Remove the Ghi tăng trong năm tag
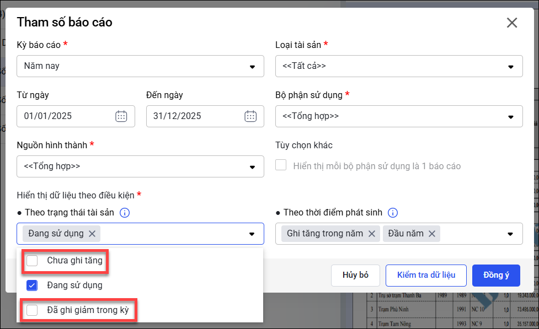Image resolution: width=539 pixels, height=329 pixels. (x=372, y=234)
